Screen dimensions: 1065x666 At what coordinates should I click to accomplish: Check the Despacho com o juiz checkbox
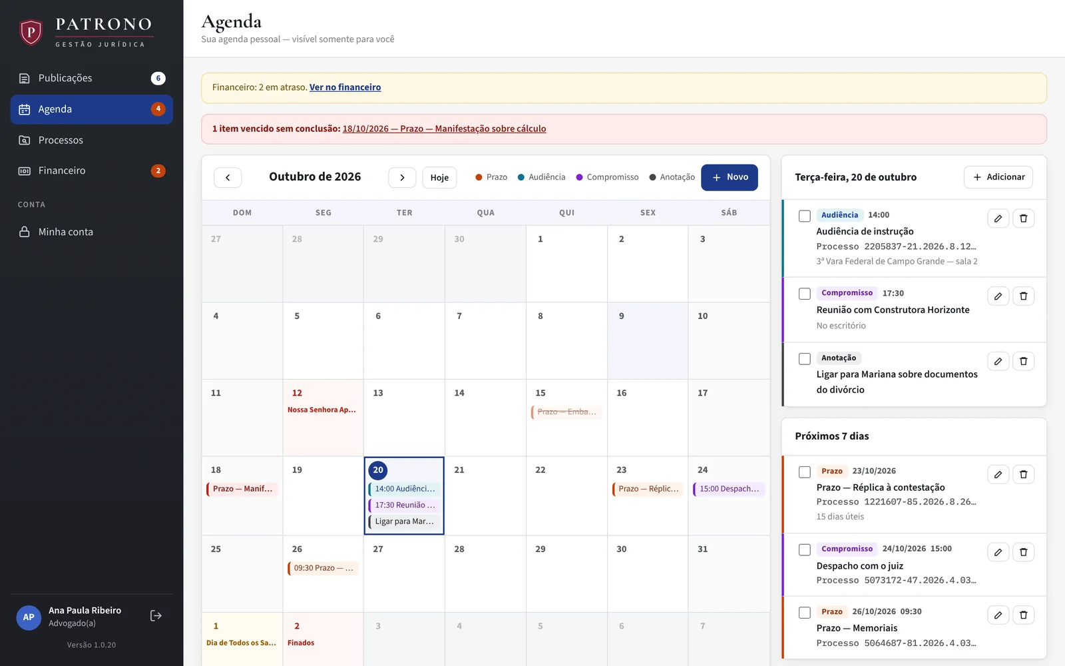[x=804, y=549]
